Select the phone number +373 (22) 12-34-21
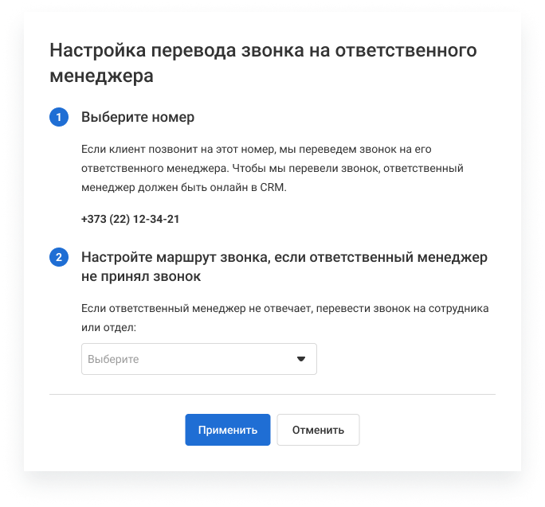This screenshot has width=545, height=507. coord(131,219)
